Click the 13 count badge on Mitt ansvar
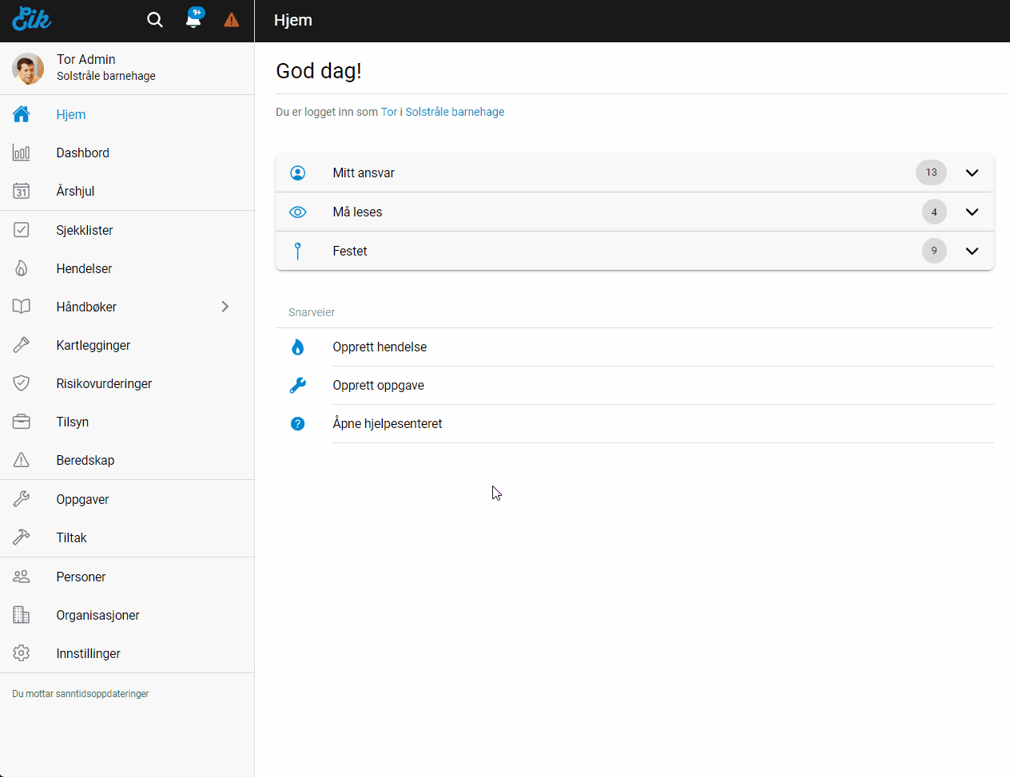The width and height of the screenshot is (1010, 777). (931, 172)
